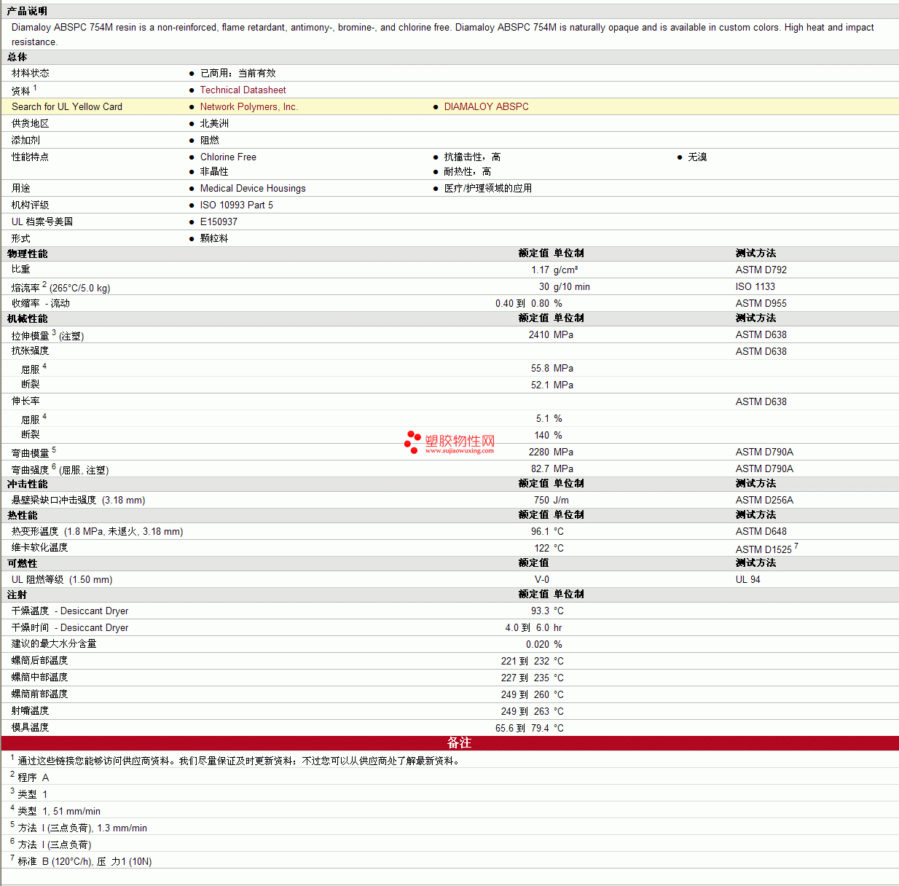Select the '冲击性能' section header
Image resolution: width=899 pixels, height=886 pixels.
[28, 484]
